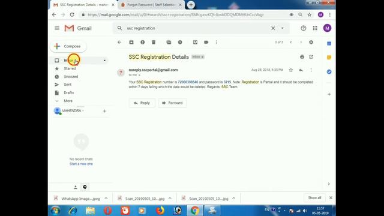Show search options dropdown arrow
The height and width of the screenshot is (216, 384).
[283, 28]
